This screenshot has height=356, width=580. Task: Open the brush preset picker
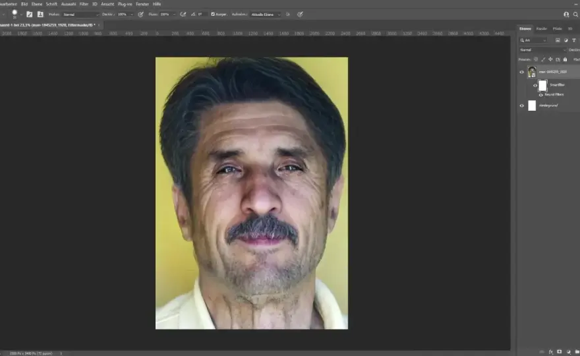point(14,14)
